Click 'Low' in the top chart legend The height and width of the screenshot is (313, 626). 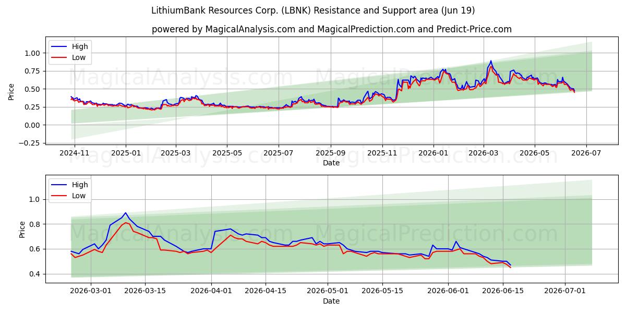[x=79, y=58]
